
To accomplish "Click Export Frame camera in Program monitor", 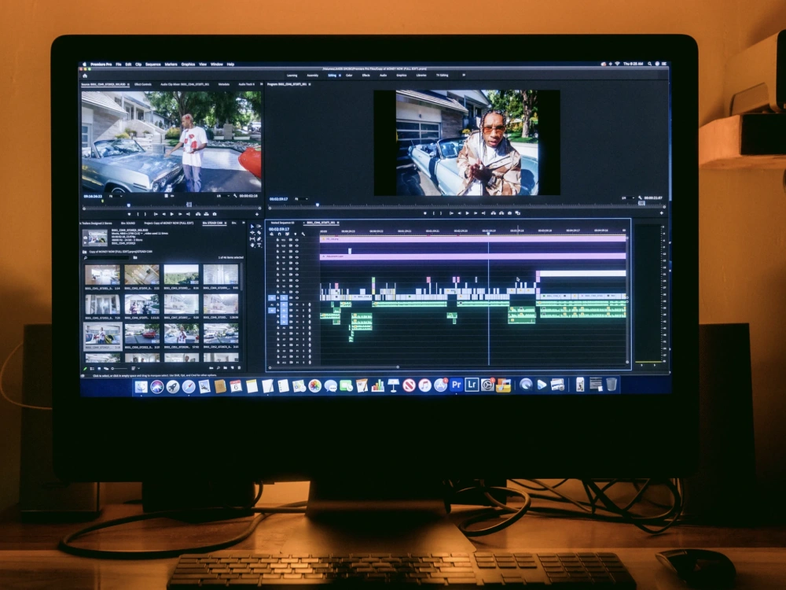I will pos(509,213).
